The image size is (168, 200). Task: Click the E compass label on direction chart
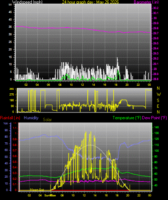158,106
